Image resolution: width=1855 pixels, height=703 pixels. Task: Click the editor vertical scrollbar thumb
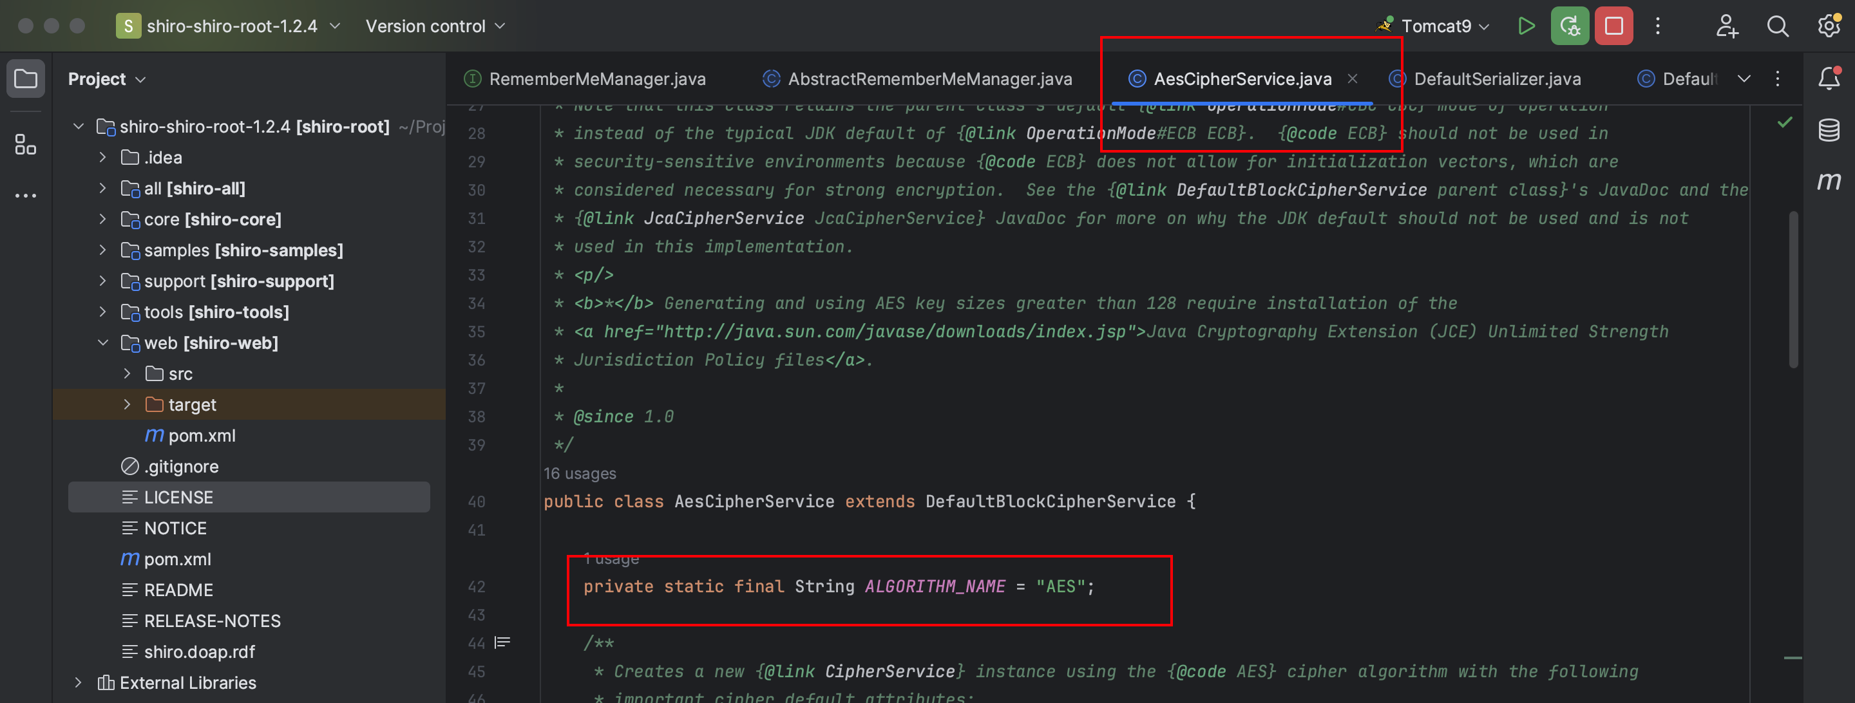pos(1793,289)
